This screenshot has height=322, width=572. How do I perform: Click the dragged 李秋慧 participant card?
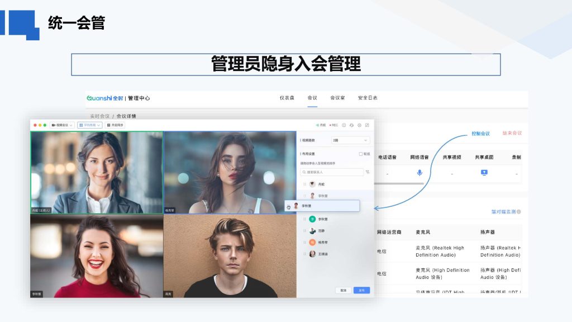tap(322, 206)
